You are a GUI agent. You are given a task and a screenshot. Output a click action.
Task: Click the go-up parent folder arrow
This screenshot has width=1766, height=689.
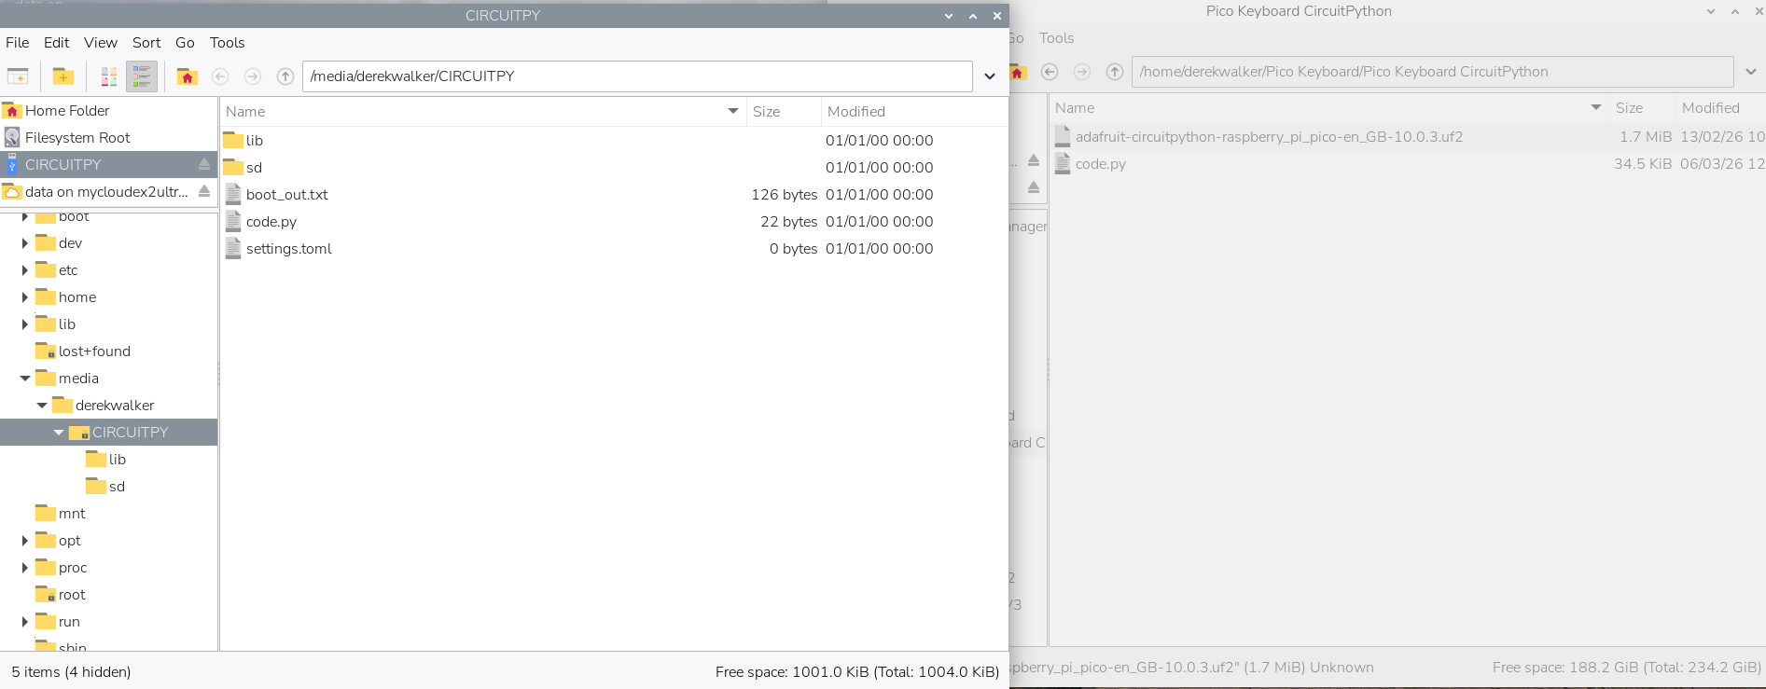click(285, 76)
